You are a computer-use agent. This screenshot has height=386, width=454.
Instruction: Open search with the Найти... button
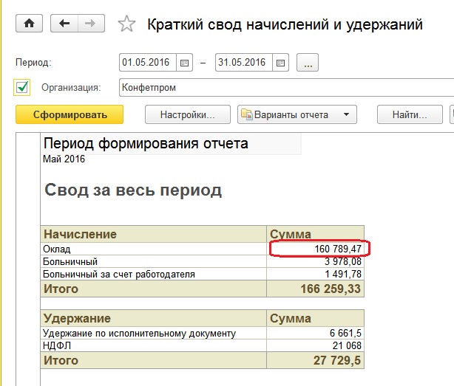pos(410,114)
